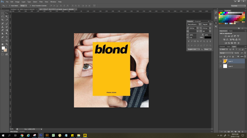Screen dimensions: 247x138
Task: Select the Magic Wand tool
Action: (x=7, y=17)
